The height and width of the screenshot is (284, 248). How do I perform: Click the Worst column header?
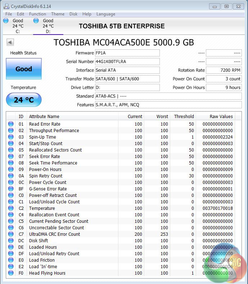[157, 117]
